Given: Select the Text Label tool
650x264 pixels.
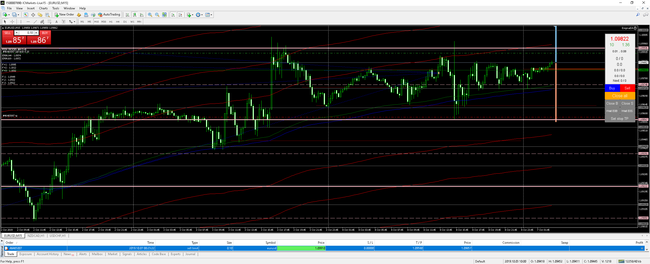Looking at the screenshot, I should pos(63,22).
